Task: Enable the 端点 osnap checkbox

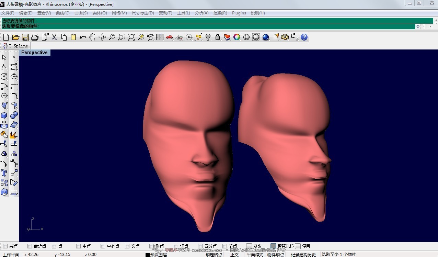Action: 5,246
